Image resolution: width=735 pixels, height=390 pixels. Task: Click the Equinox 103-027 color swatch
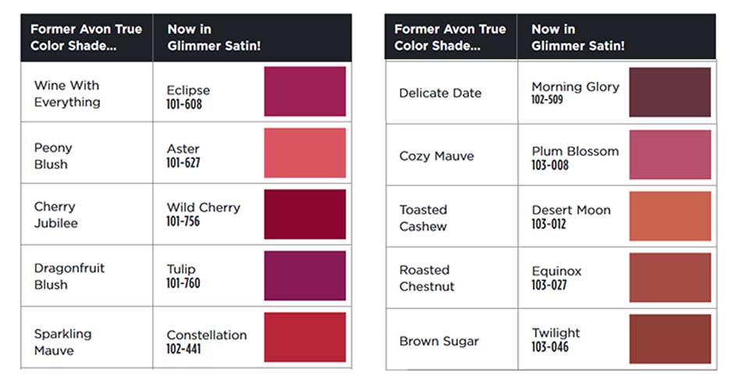tap(669, 278)
